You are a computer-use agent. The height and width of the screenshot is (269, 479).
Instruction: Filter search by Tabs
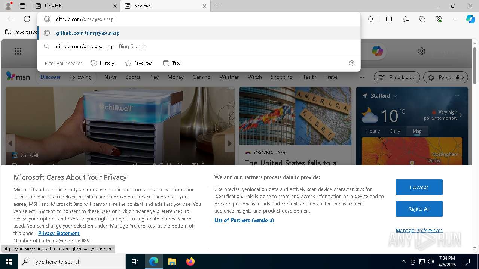(x=172, y=63)
